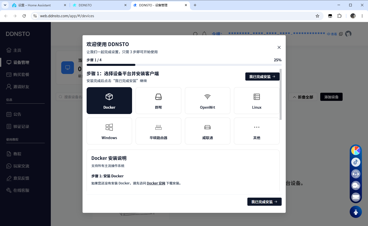368x226 pixels.
Task: Click the DDNSTO logo in sidebar
Action: coord(18,34)
